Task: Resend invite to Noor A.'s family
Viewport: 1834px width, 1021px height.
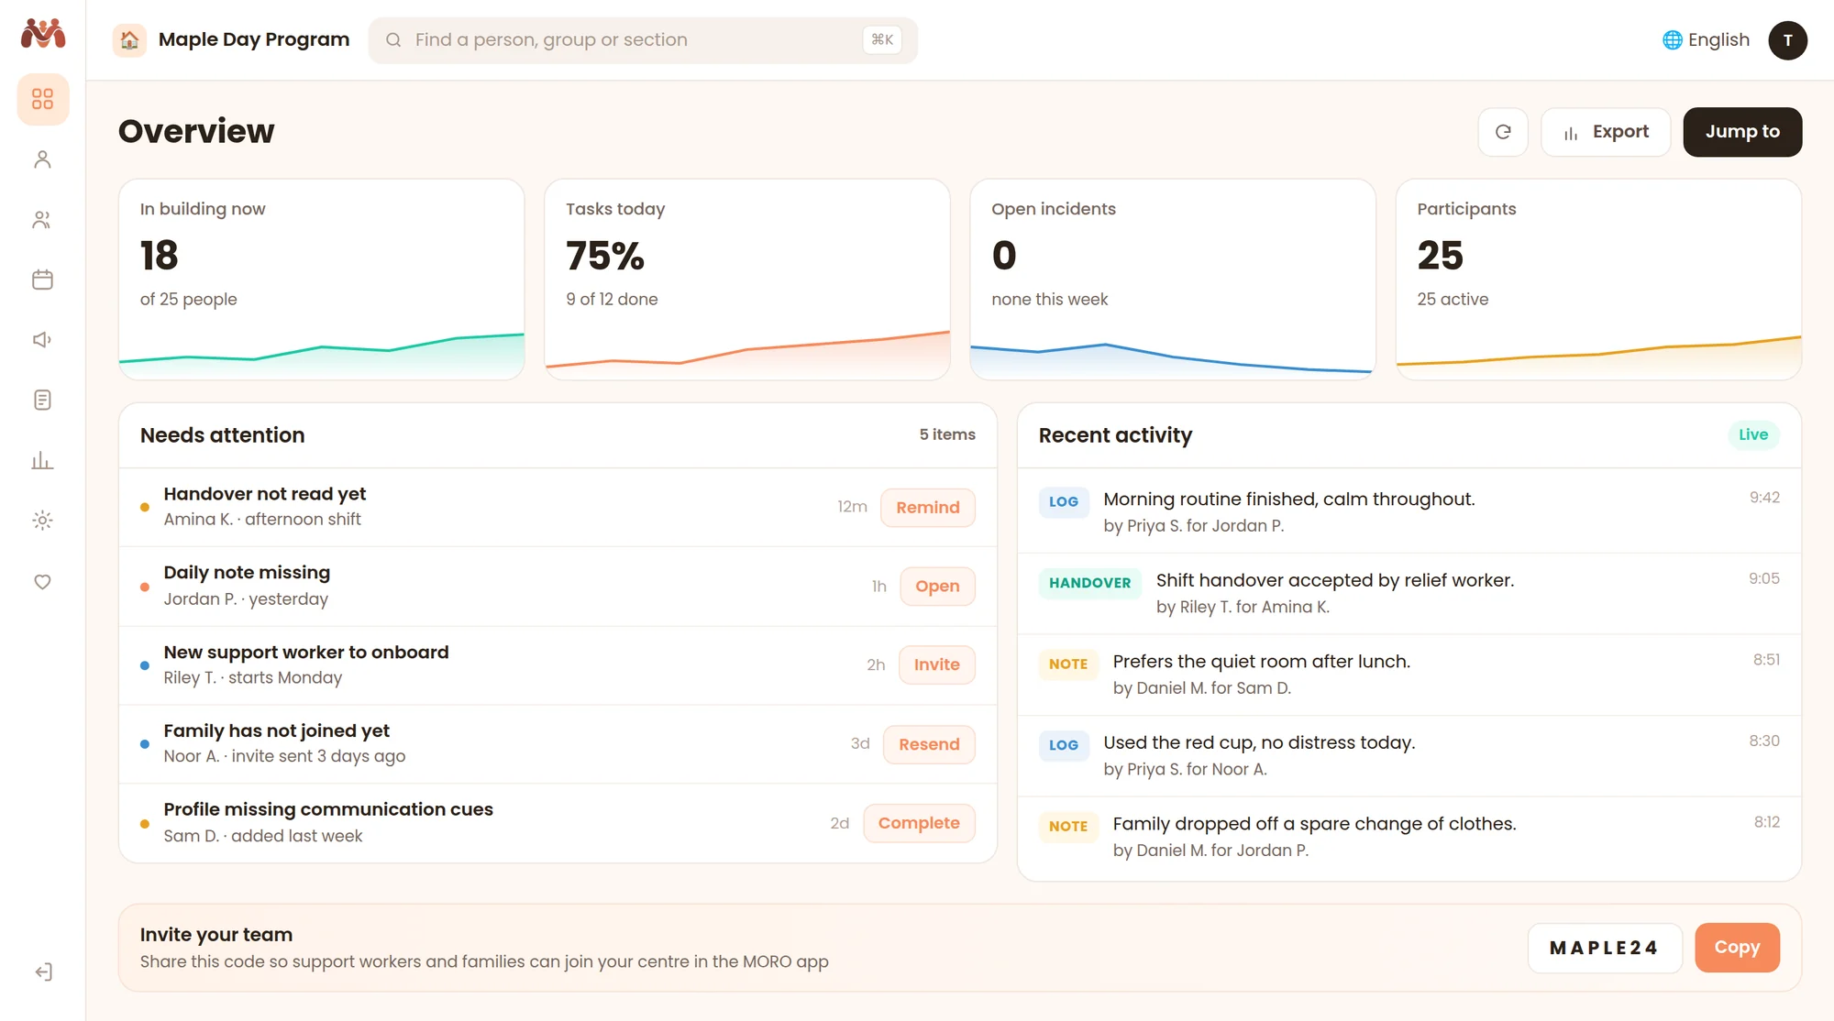Action: (929, 744)
